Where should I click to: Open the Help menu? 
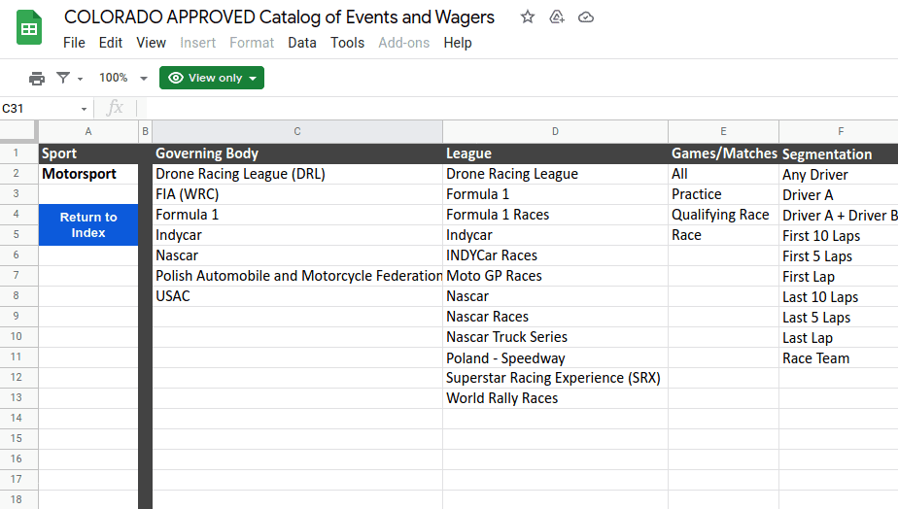458,43
